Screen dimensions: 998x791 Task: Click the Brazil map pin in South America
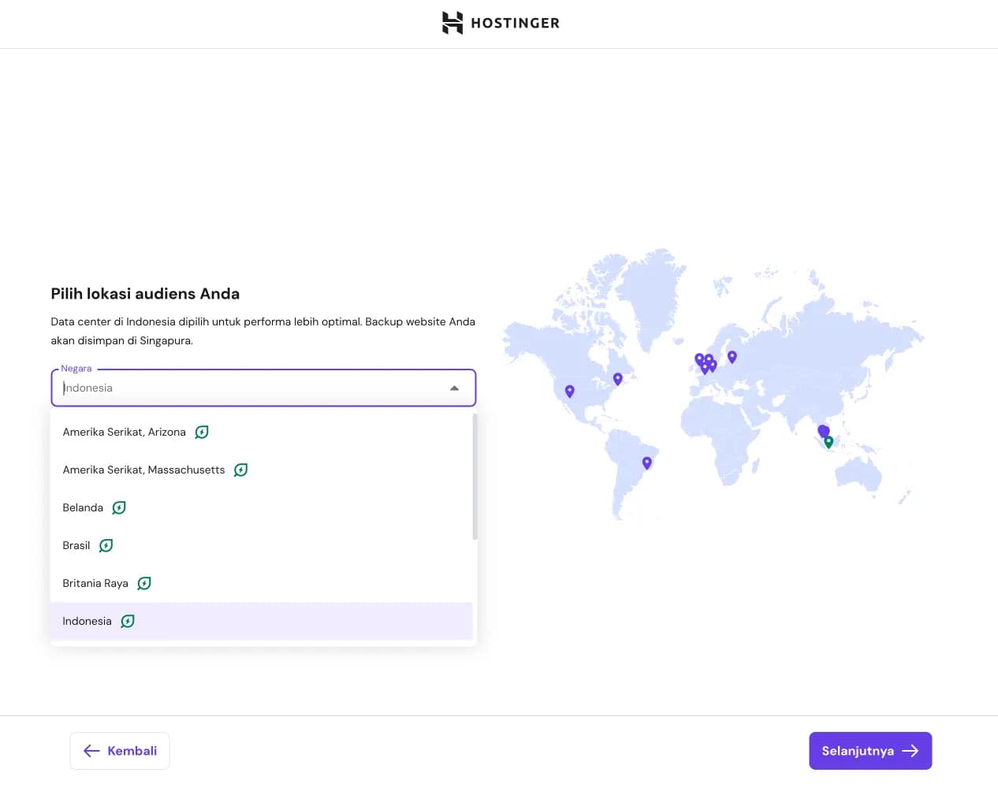point(647,462)
